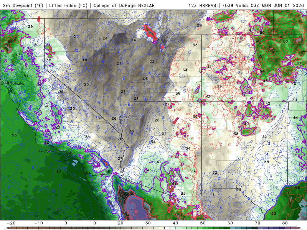Click the white color bar segment near 36
The image size is (307, 230).
167,228
